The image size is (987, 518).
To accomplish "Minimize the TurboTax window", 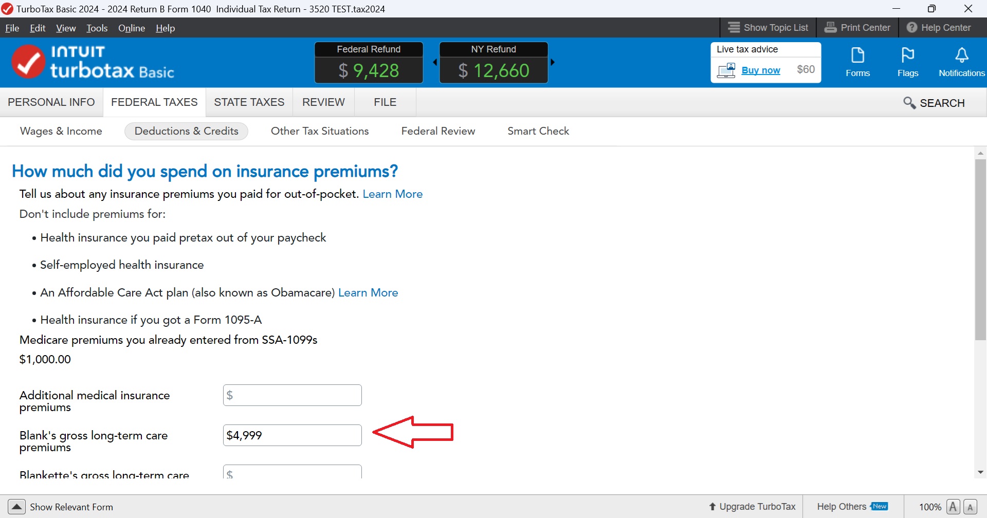I will 897,9.
